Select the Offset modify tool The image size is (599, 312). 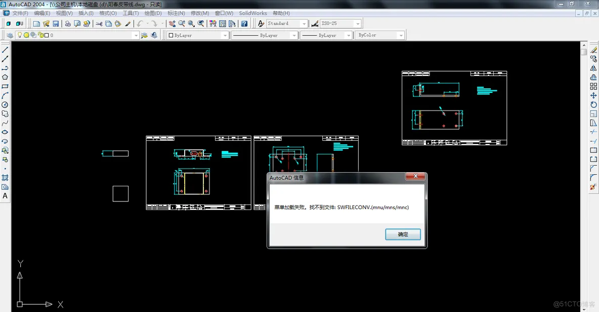point(593,77)
